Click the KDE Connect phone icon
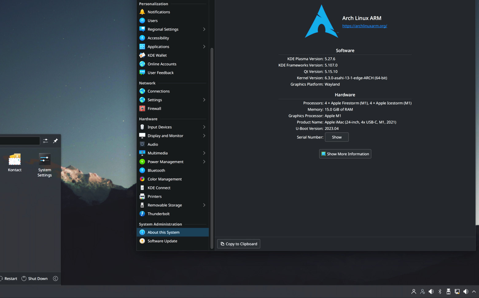The width and height of the screenshot is (479, 298). tap(142, 188)
